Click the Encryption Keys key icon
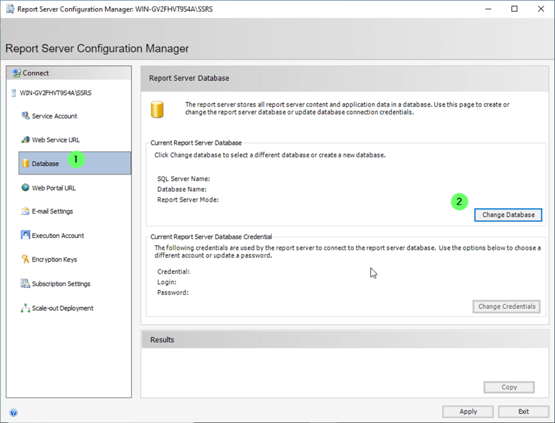Viewport: 555px width, 423px height. (x=25, y=260)
